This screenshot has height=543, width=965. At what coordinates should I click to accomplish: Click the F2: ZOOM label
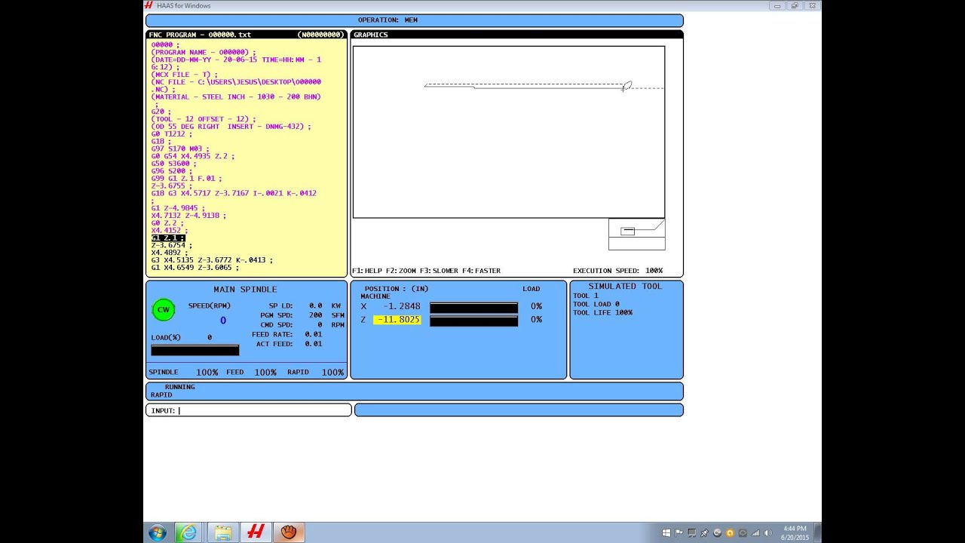401,271
